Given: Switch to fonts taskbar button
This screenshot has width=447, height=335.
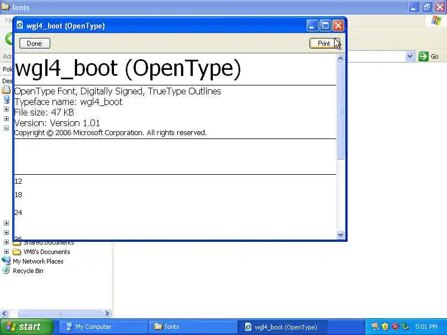Looking at the screenshot, I should click(192, 327).
